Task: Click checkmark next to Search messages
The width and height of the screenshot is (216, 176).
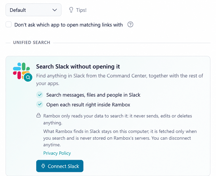Action: click(x=40, y=95)
